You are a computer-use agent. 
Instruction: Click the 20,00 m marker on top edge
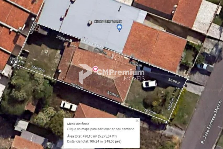[63, 38]
